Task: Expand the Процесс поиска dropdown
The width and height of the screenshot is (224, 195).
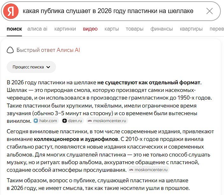Action: tap(31, 67)
